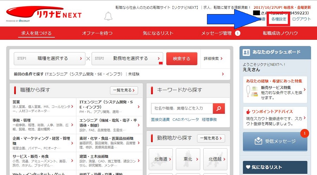Click the 販売サービス特集 thumbnail image
Screen dimensions: 317x175
[252, 91]
